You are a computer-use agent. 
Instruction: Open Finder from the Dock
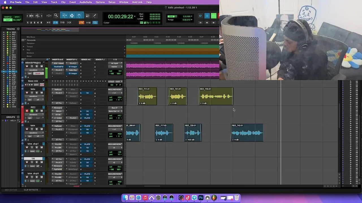pos(125,198)
